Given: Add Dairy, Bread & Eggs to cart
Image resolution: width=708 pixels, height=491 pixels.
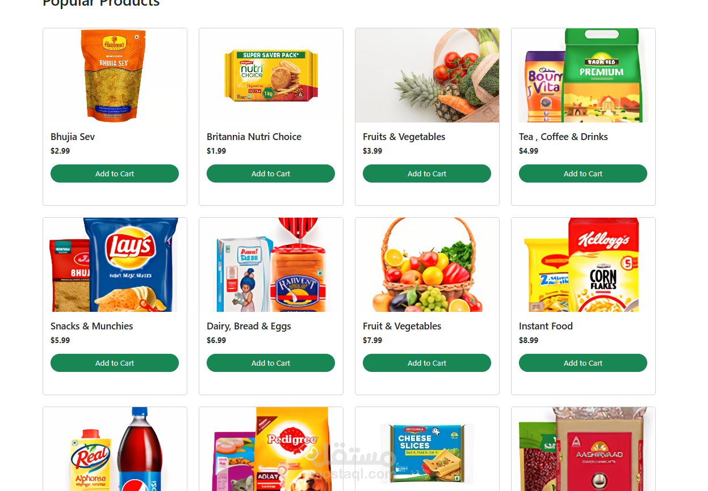Looking at the screenshot, I should 271,363.
